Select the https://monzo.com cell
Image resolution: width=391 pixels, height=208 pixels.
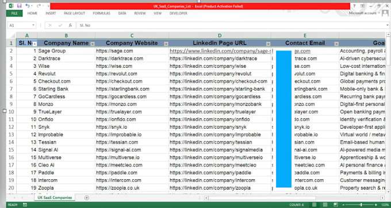(x=132, y=104)
